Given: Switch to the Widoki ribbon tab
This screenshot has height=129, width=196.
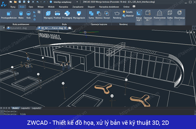Looking at the screenshot, I should (51, 7).
